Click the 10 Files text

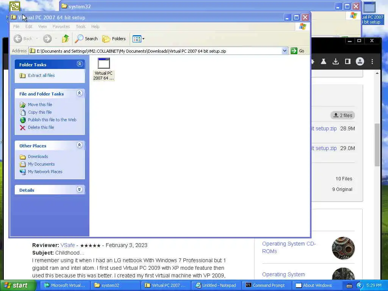point(344,179)
